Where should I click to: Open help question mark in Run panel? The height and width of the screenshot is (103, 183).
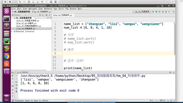pyautogui.click(x=13, y=96)
